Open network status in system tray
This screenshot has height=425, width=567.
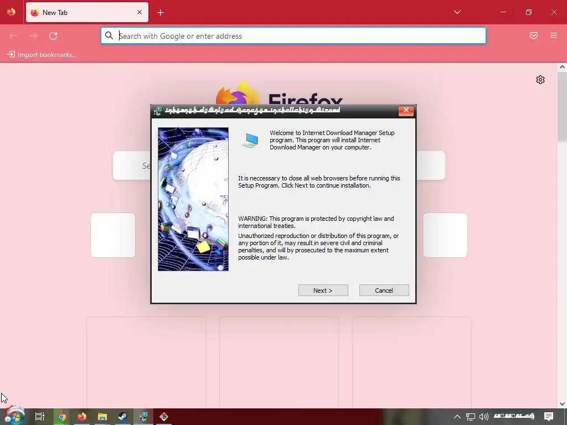471,417
